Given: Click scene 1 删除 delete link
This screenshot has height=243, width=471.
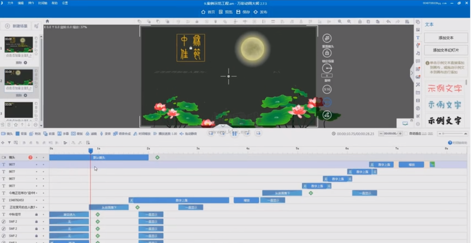Looking at the screenshot, I should click(19, 63).
